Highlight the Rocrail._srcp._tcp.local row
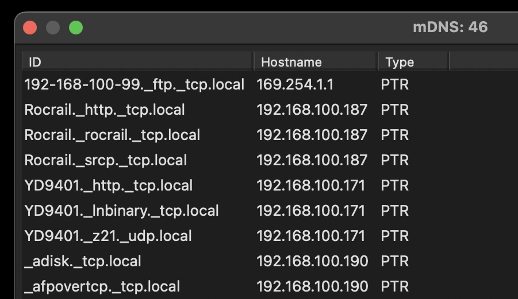 105,160
